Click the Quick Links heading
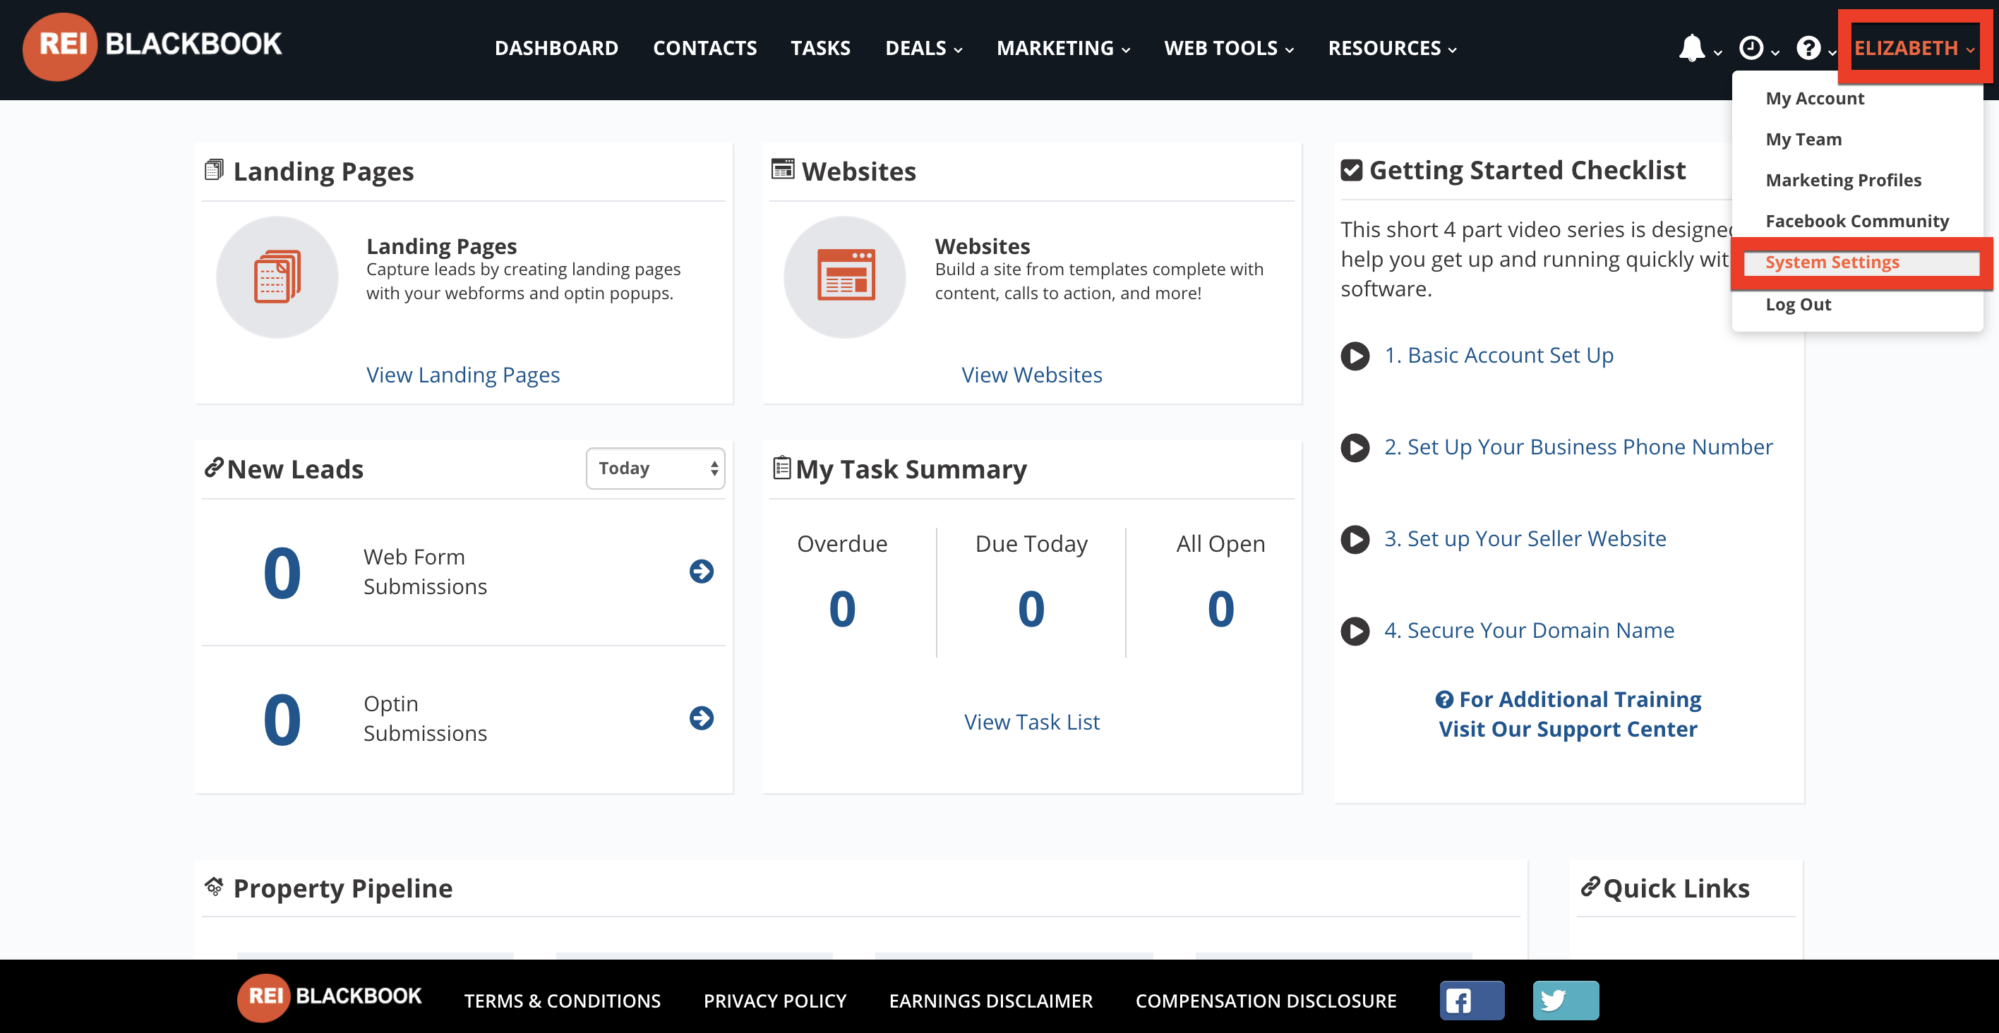The height and width of the screenshot is (1033, 1999). tap(1676, 888)
